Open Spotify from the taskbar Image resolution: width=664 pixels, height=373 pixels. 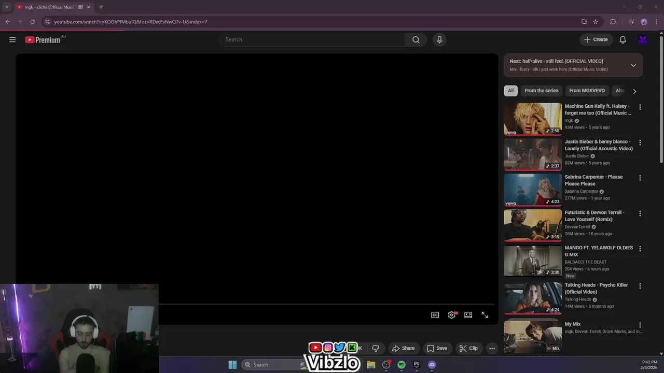[402, 365]
